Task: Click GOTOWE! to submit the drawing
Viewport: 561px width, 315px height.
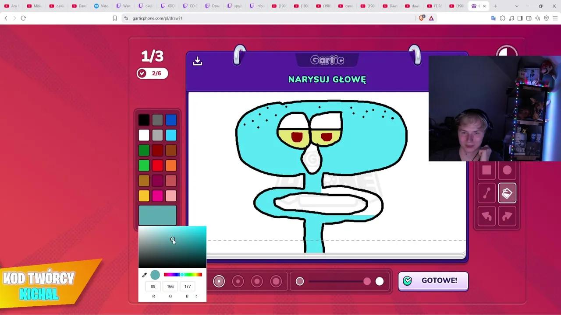Action: (433, 280)
